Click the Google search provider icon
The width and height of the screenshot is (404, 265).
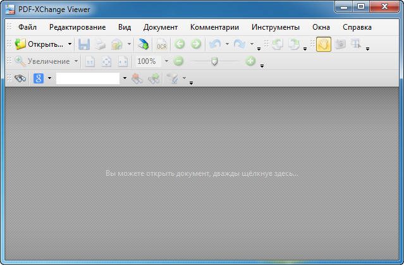[x=39, y=79]
